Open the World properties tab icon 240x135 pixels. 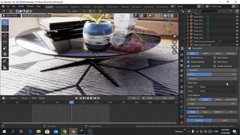click(x=181, y=81)
